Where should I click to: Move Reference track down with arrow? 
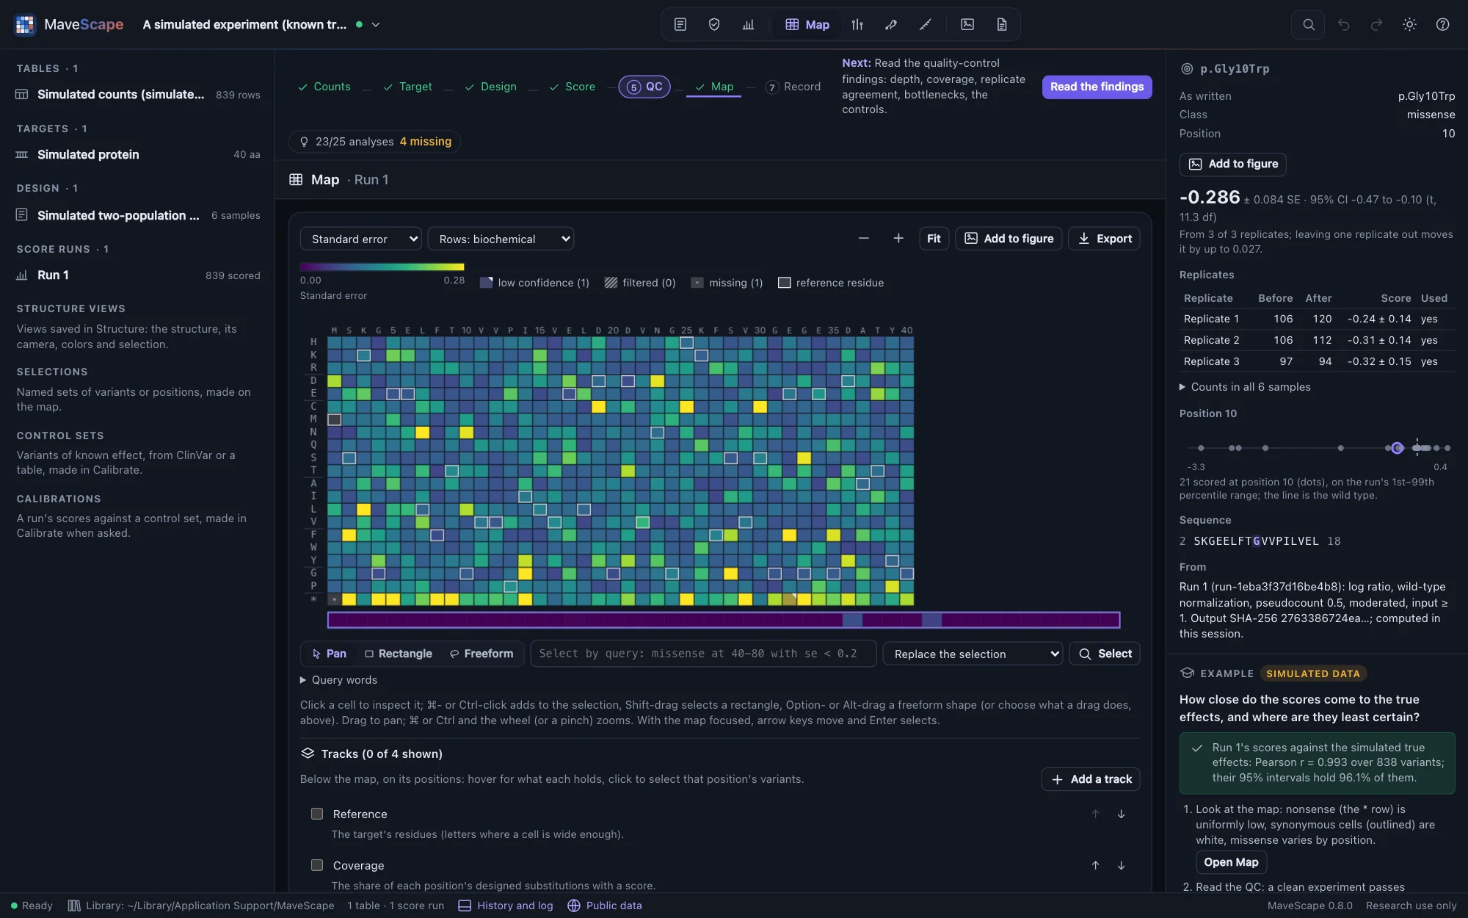[x=1121, y=814]
